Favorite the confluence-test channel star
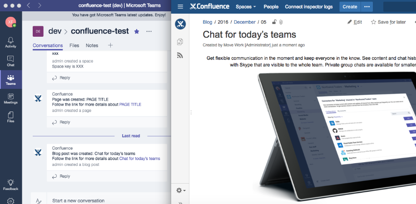 coord(137,32)
